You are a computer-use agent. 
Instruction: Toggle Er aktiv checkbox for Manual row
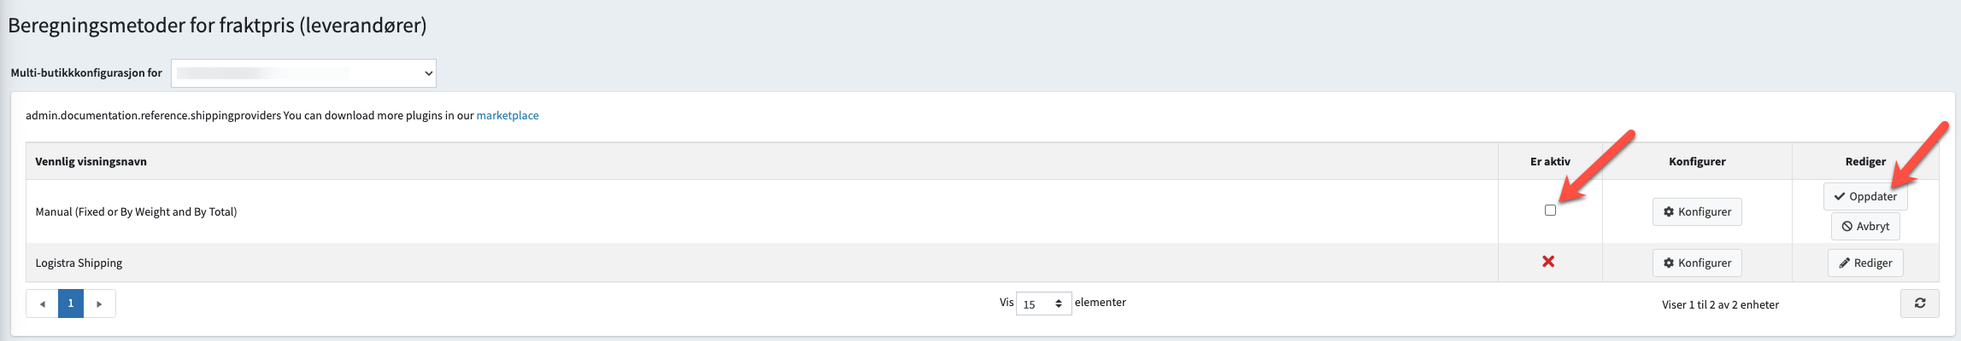pyautogui.click(x=1550, y=211)
